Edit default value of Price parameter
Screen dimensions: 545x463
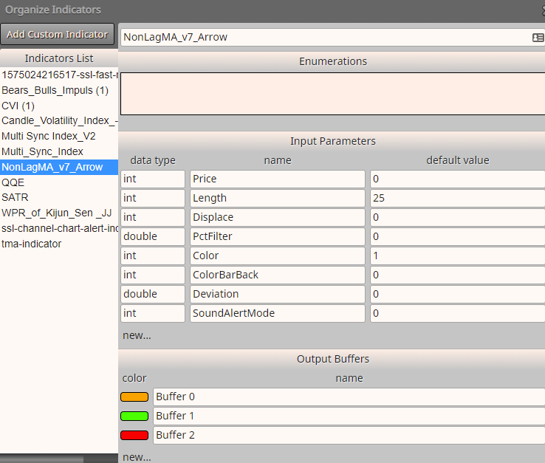[457, 179]
